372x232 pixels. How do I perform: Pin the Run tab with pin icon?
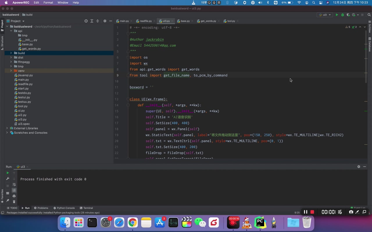[8, 200]
